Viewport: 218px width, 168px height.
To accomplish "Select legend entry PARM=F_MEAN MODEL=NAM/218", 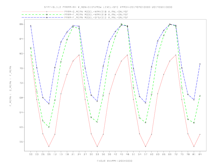I will (x=96, y=15).
